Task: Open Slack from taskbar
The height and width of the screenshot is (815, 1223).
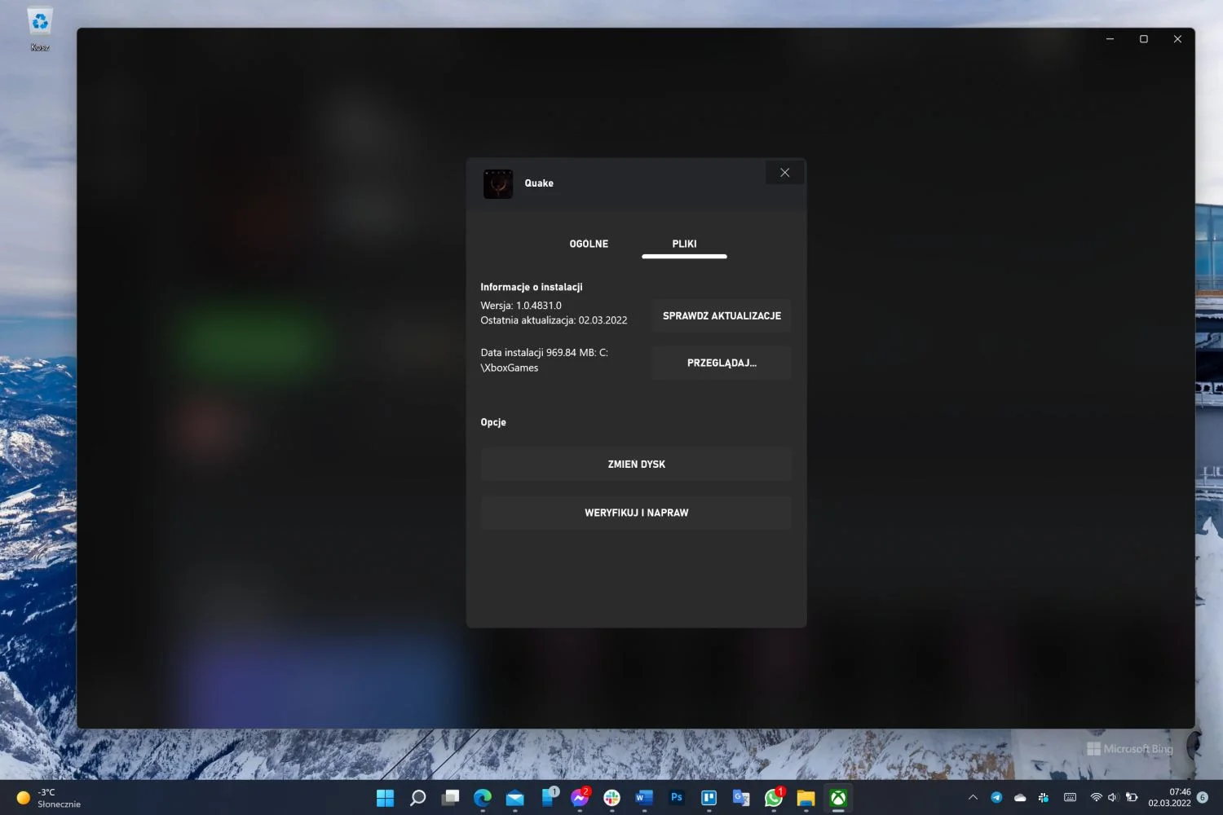Action: click(611, 798)
